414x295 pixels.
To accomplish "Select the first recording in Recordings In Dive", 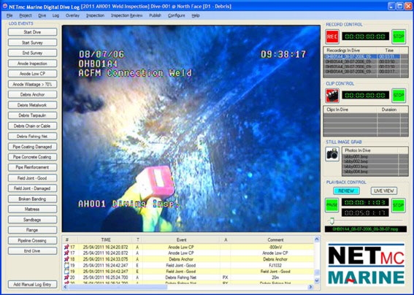I will pos(362,56).
